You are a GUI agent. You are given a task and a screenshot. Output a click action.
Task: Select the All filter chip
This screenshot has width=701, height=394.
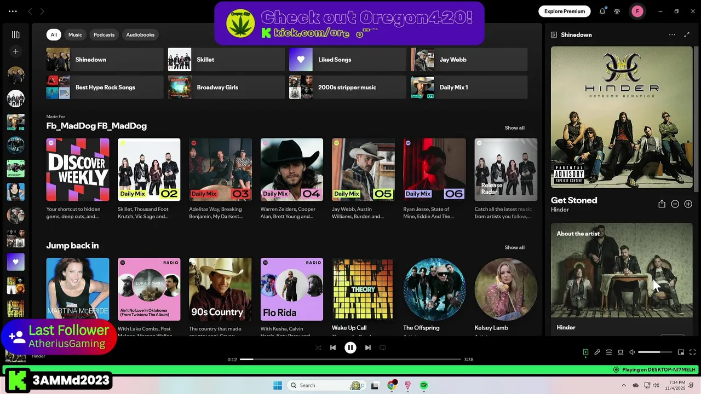[x=54, y=34]
